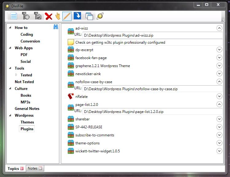
Task: Click the new note document toolbar icon
Action: pos(14,16)
